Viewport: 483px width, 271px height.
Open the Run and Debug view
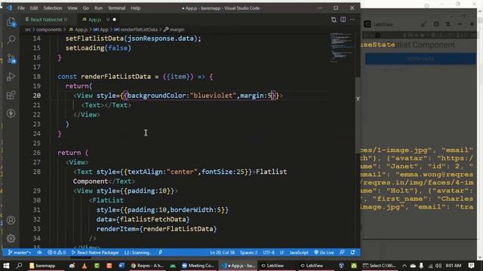11,77
